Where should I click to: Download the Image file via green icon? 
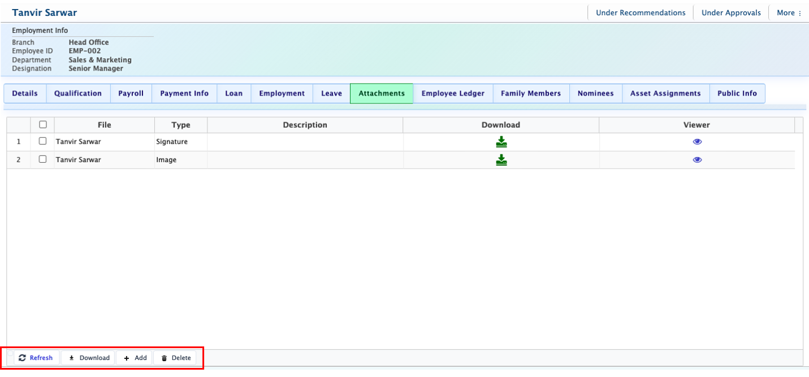click(x=501, y=160)
